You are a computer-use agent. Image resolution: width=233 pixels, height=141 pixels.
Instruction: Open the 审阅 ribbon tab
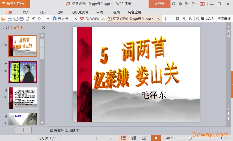click(x=100, y=12)
